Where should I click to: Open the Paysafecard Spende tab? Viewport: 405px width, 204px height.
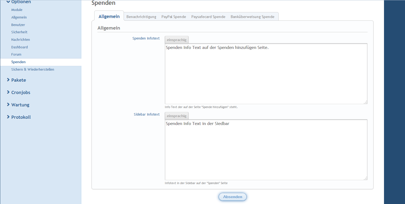pos(208,17)
